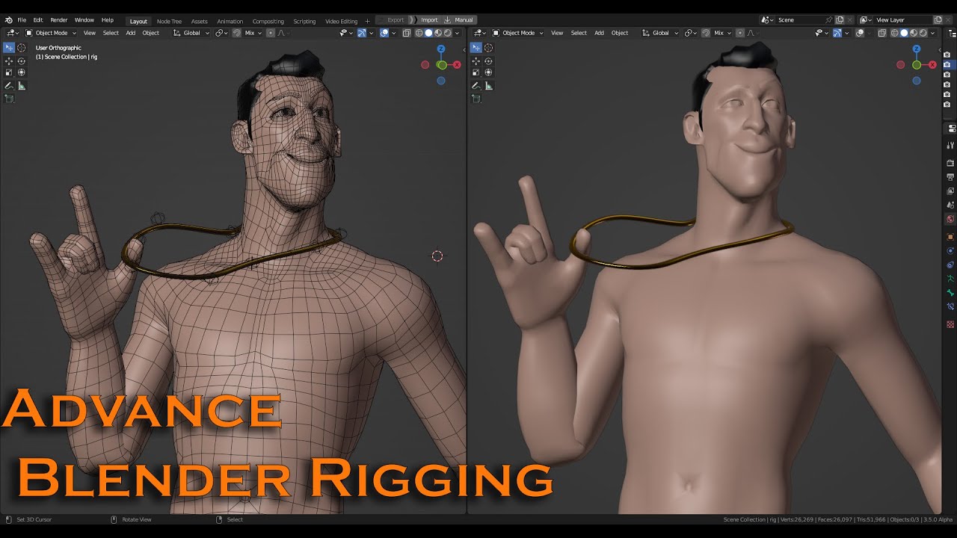The height and width of the screenshot is (538, 957).
Task: Open editor type dropdown in left viewport
Action: [x=13, y=33]
